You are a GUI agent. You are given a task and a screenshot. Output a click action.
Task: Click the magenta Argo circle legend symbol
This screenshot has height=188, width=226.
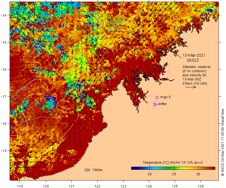(157, 97)
